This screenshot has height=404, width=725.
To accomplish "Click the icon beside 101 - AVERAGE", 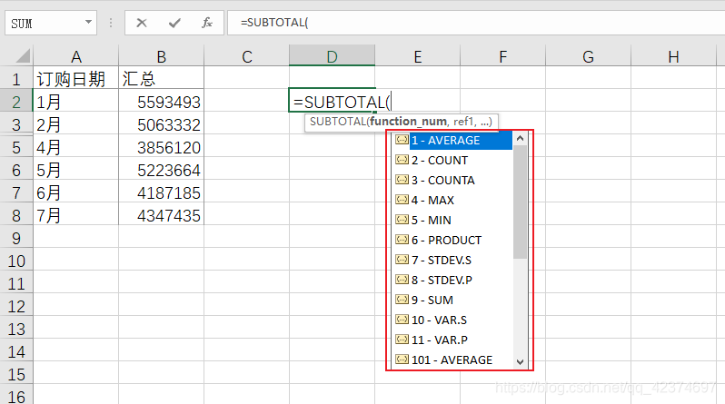I will click(x=402, y=360).
